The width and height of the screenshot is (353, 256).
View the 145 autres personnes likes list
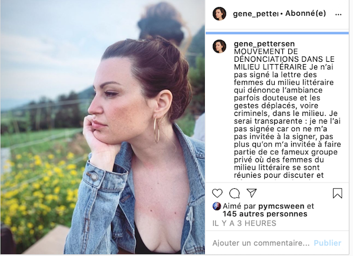pyautogui.click(x=265, y=214)
